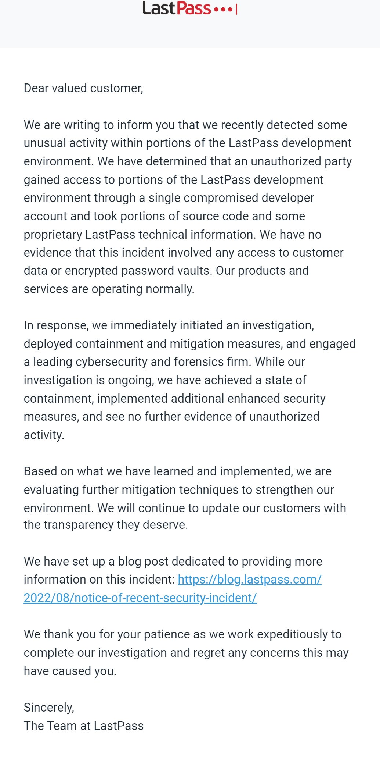Click 'We have set up a blog post' line
Screen dimensions: 380x766
tap(173, 562)
